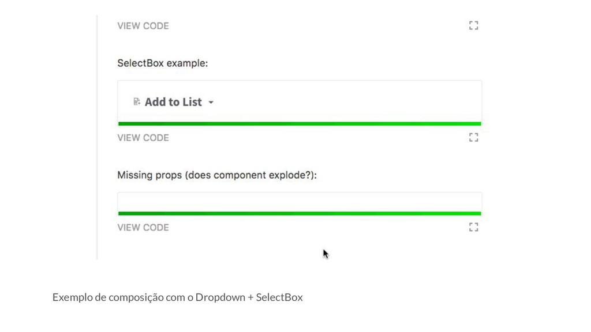Screen dimensions: 591x332
Task: Show code for the topmost example
Action: pyautogui.click(x=143, y=26)
